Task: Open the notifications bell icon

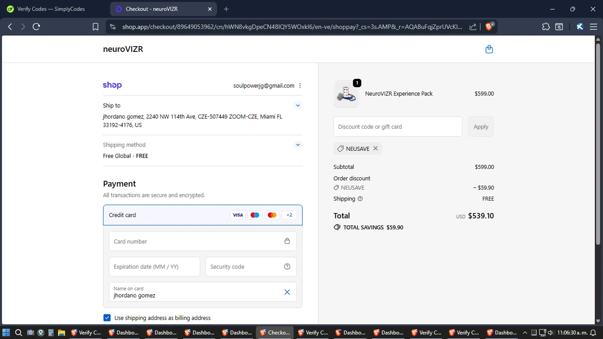Action: (593, 333)
